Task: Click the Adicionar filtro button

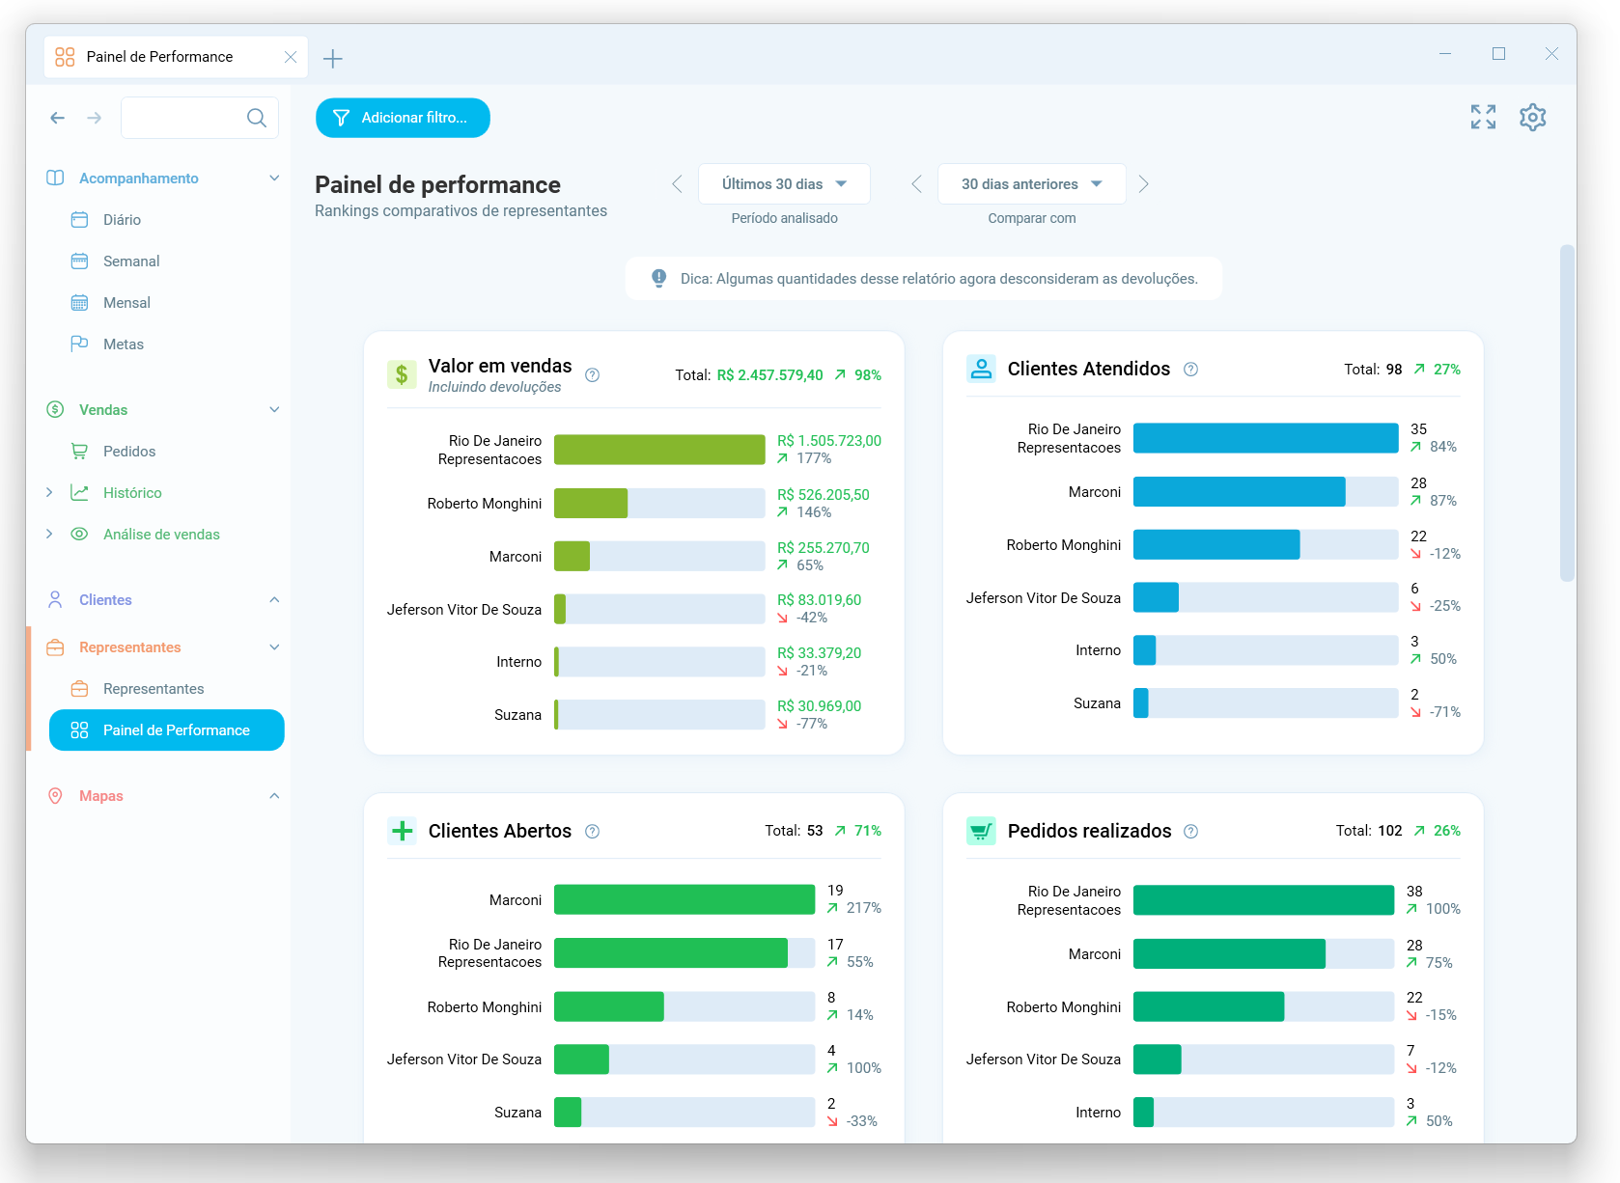Action: point(403,118)
